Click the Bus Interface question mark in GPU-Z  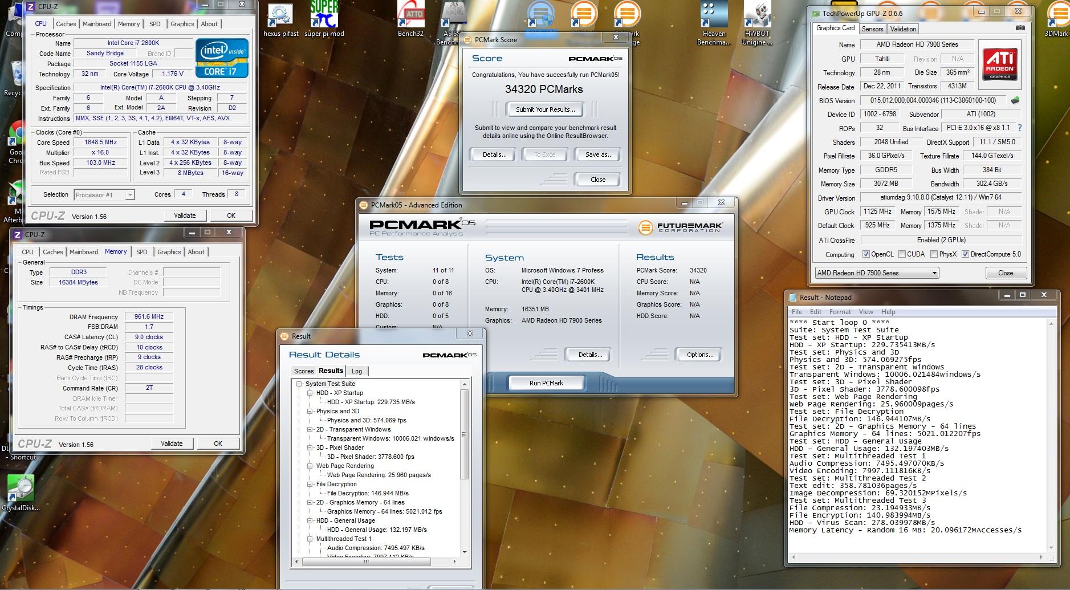click(x=1020, y=128)
